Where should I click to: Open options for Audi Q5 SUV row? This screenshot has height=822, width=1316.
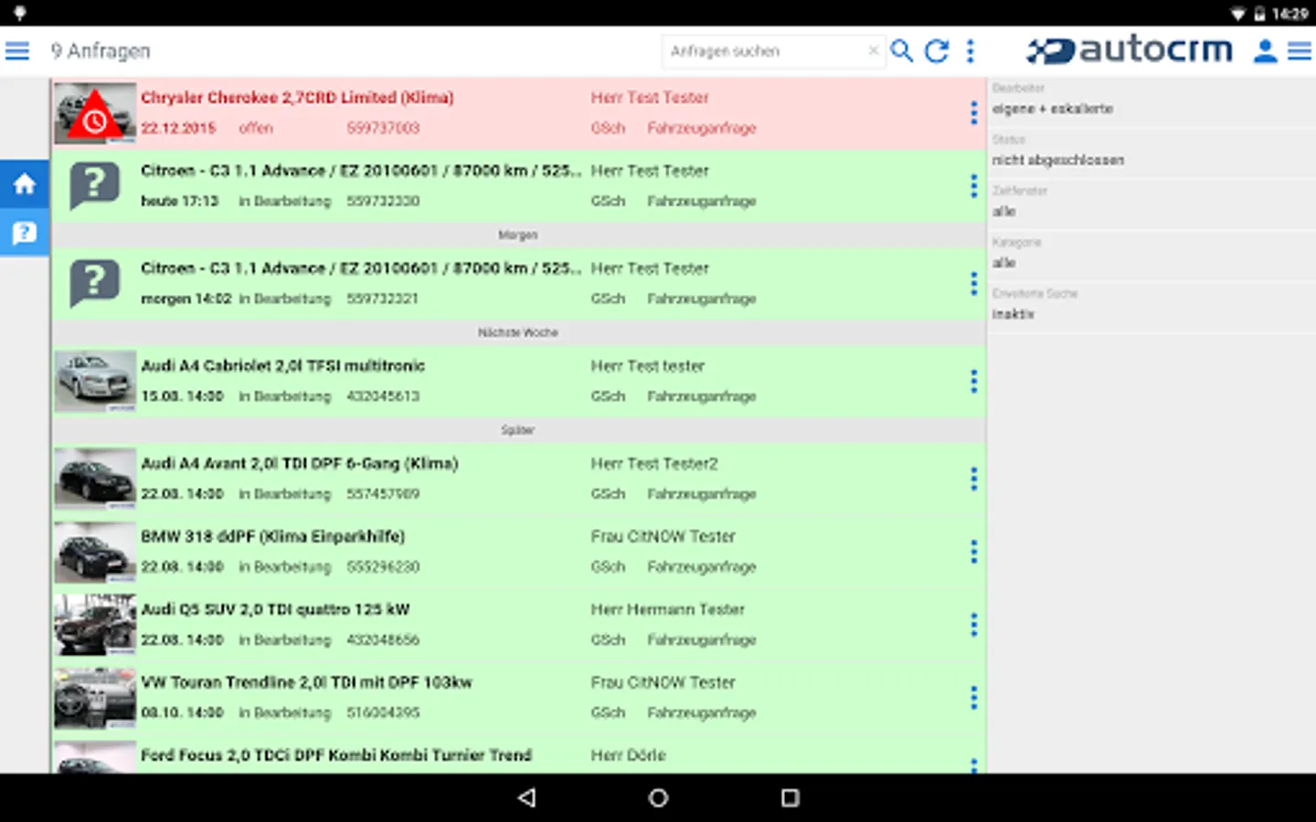pos(973,625)
